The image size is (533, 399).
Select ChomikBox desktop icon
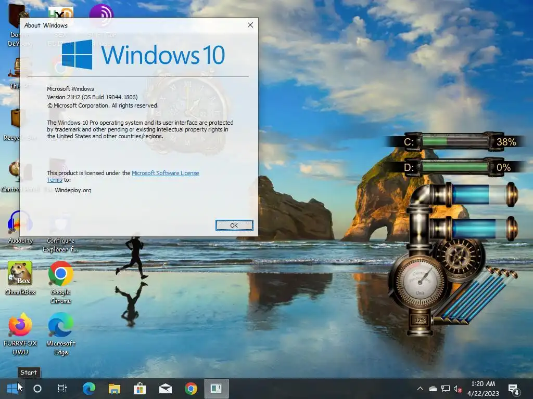(20, 278)
